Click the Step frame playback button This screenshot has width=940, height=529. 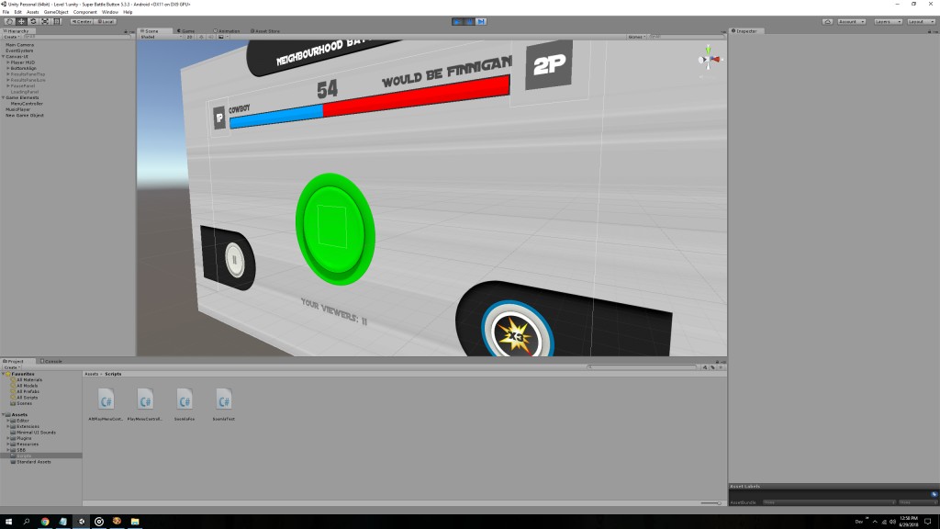pos(482,20)
